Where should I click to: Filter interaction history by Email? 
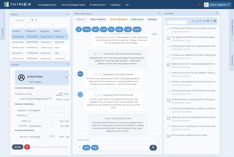point(87,29)
